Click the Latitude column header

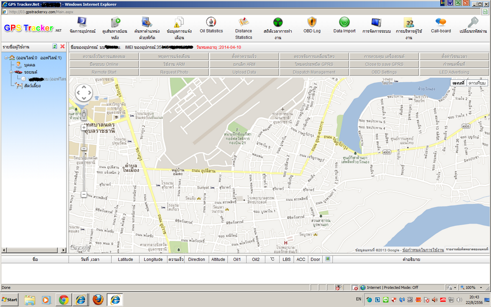click(x=125, y=260)
